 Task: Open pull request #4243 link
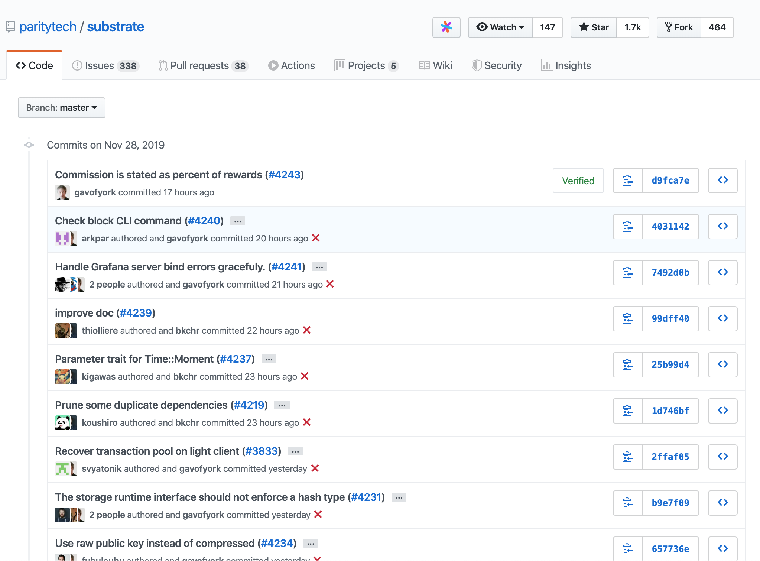click(x=284, y=175)
